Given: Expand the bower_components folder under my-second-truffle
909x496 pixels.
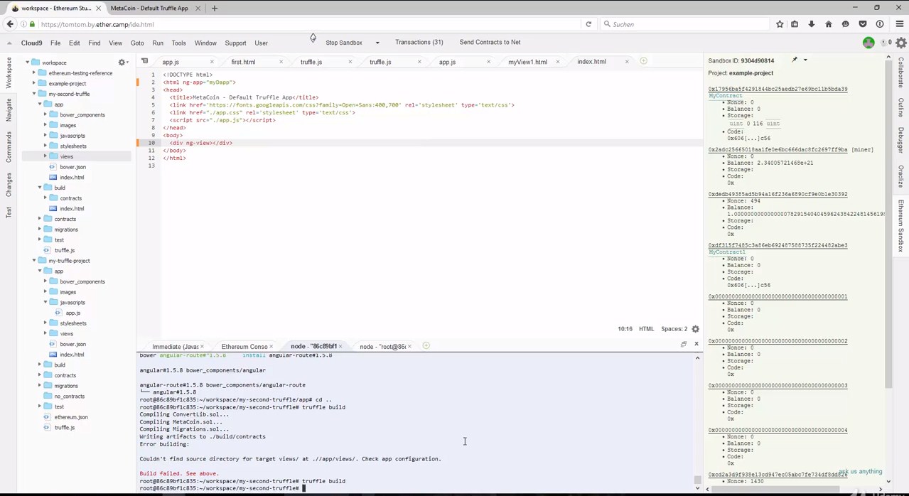Looking at the screenshot, I should [x=45, y=114].
